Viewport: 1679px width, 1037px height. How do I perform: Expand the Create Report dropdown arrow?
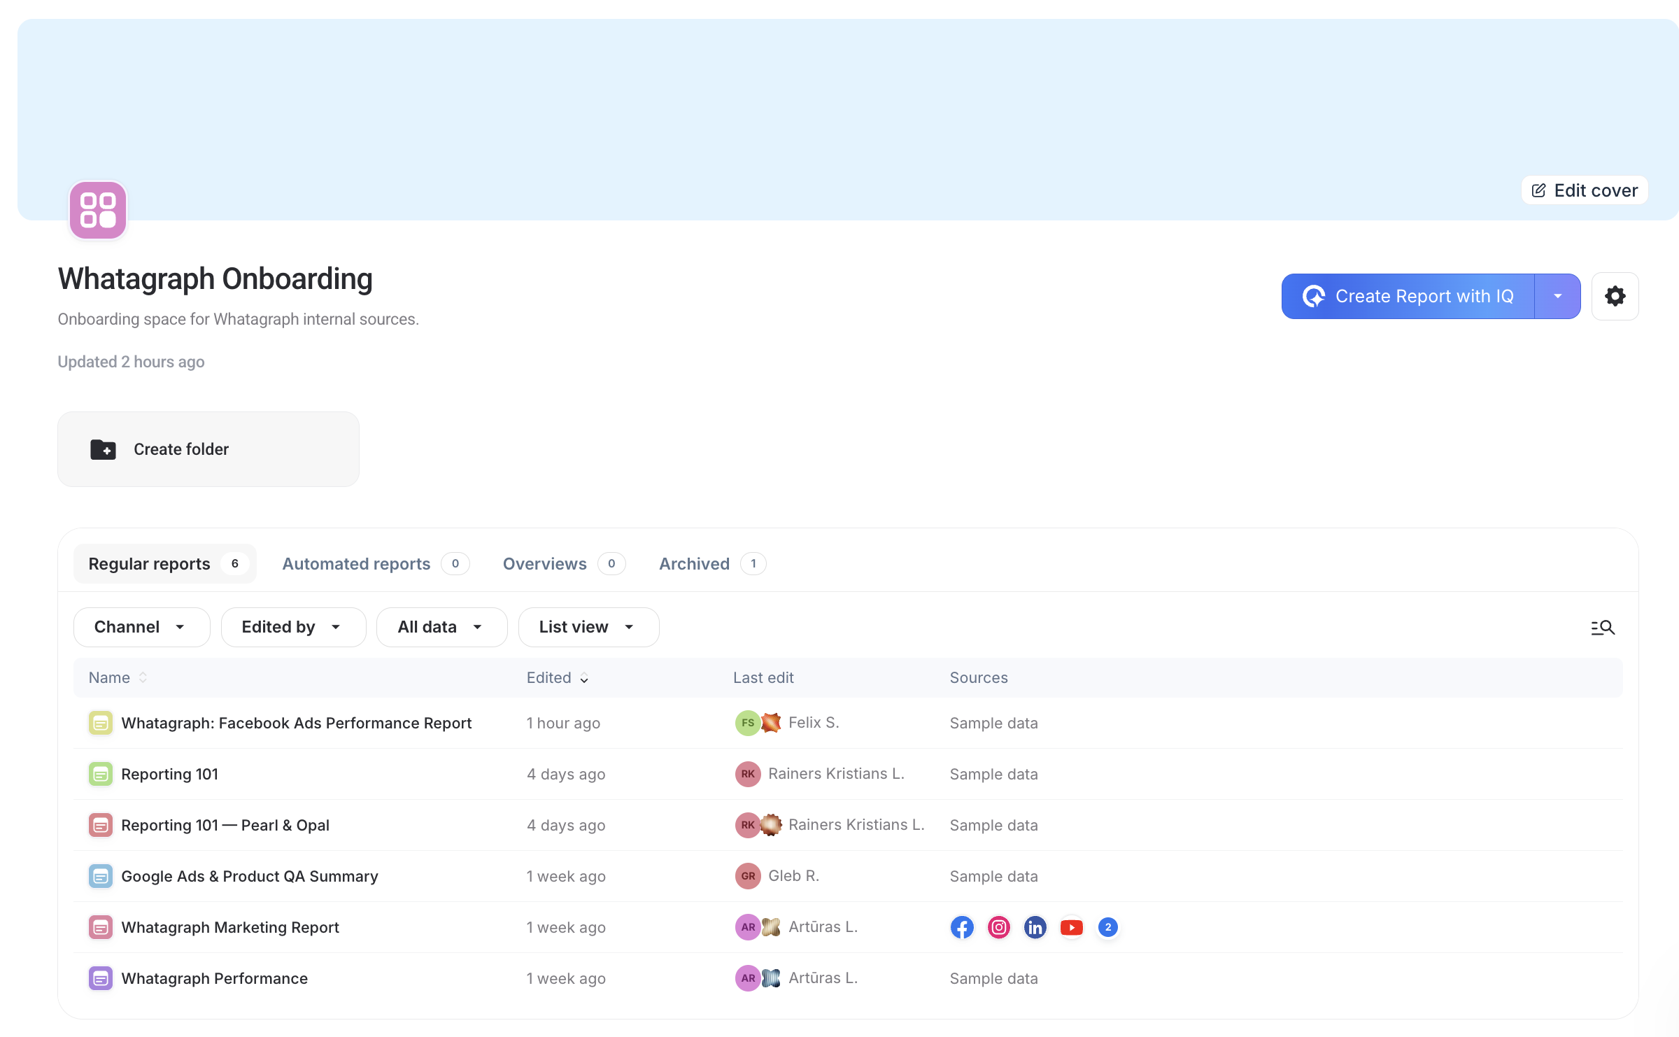click(1557, 296)
